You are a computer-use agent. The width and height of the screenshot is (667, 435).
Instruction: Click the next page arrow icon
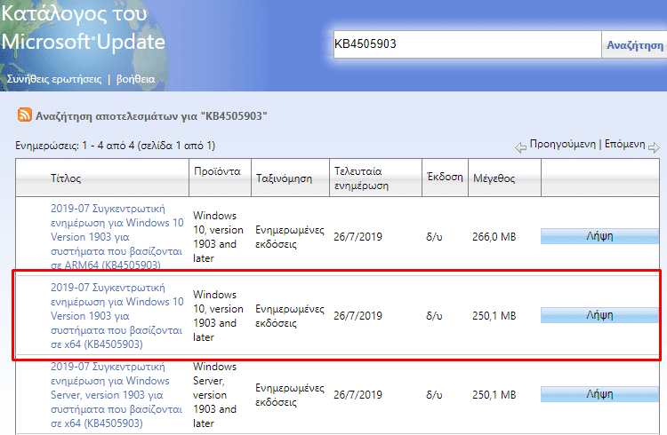(x=654, y=148)
